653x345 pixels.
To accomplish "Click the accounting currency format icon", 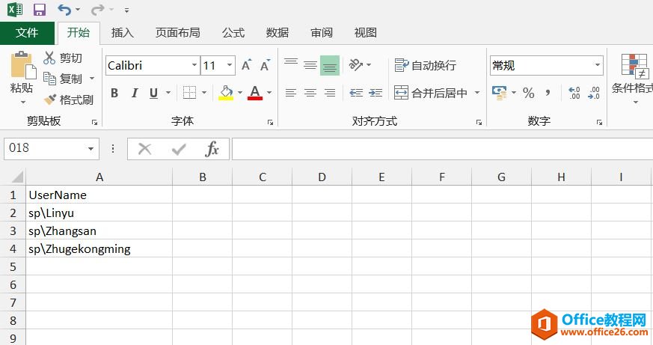I will tap(500, 93).
